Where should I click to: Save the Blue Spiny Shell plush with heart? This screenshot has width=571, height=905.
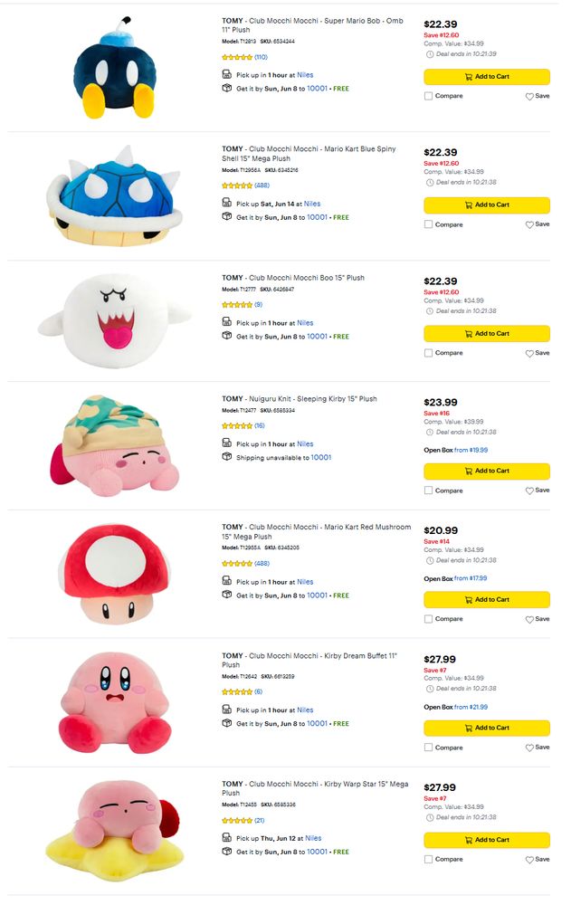(x=530, y=224)
